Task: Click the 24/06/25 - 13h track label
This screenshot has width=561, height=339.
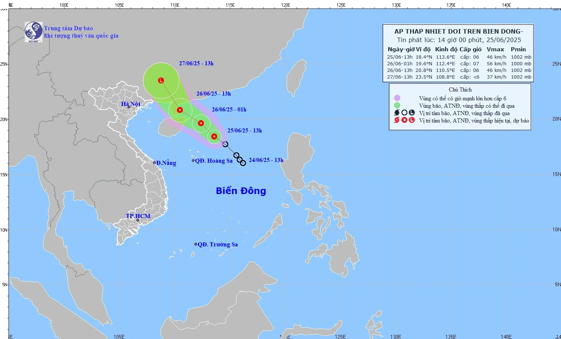Action: [266, 160]
